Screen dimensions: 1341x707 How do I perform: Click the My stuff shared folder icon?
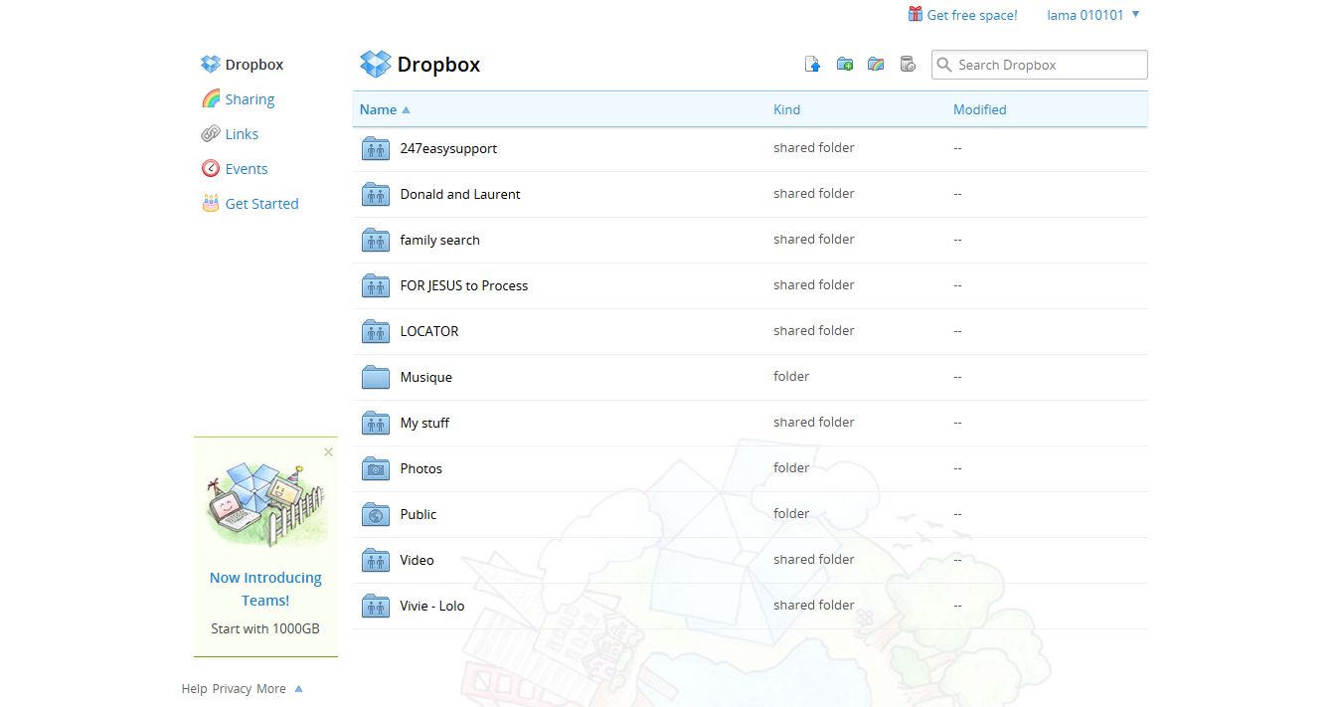[x=376, y=423]
